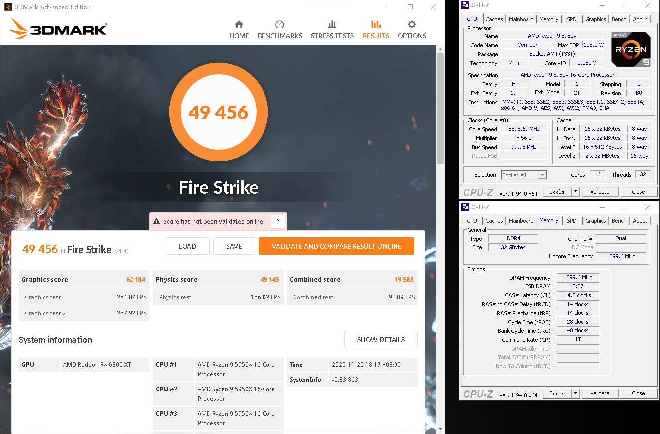The height and width of the screenshot is (434, 660).
Task: Select CPU tab in upper CPU-Z
Action: [x=472, y=19]
